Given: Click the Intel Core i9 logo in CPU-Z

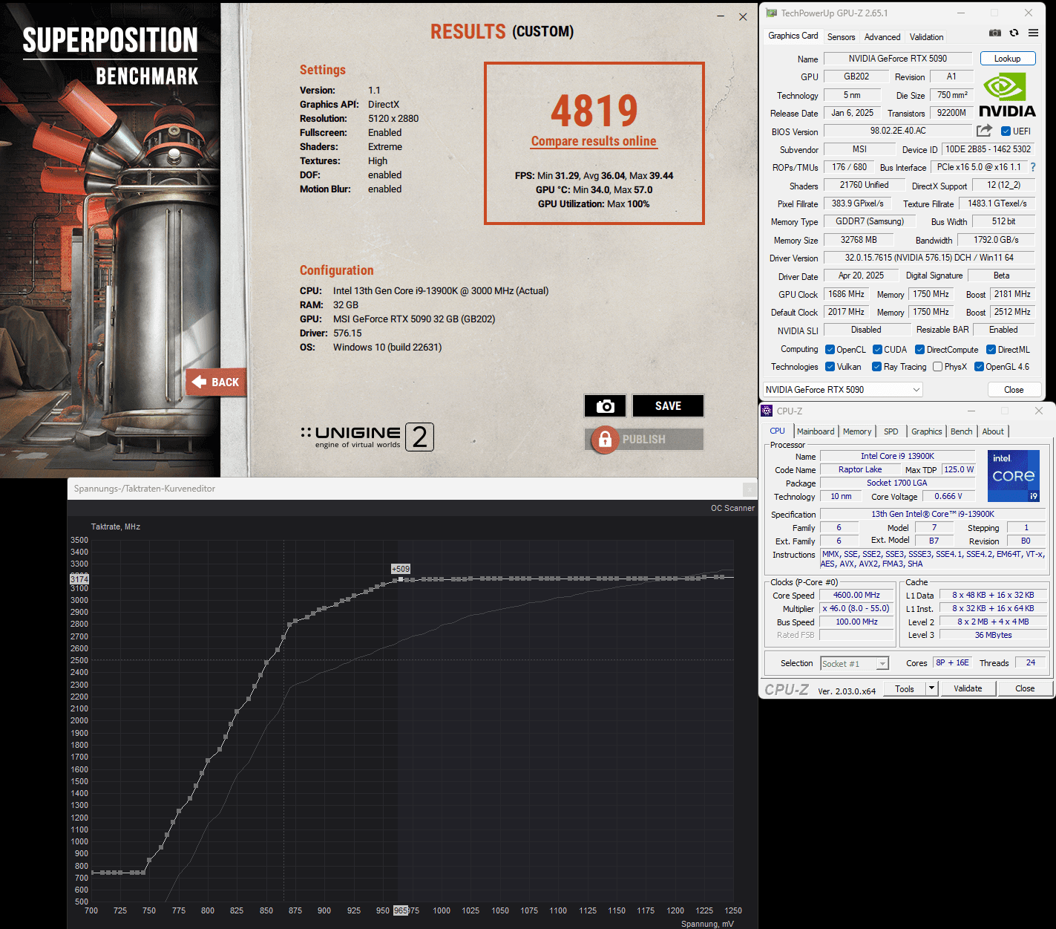Looking at the screenshot, I should (x=1013, y=475).
